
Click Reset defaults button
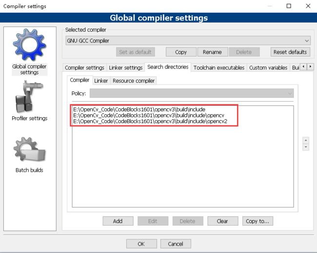[x=290, y=52]
